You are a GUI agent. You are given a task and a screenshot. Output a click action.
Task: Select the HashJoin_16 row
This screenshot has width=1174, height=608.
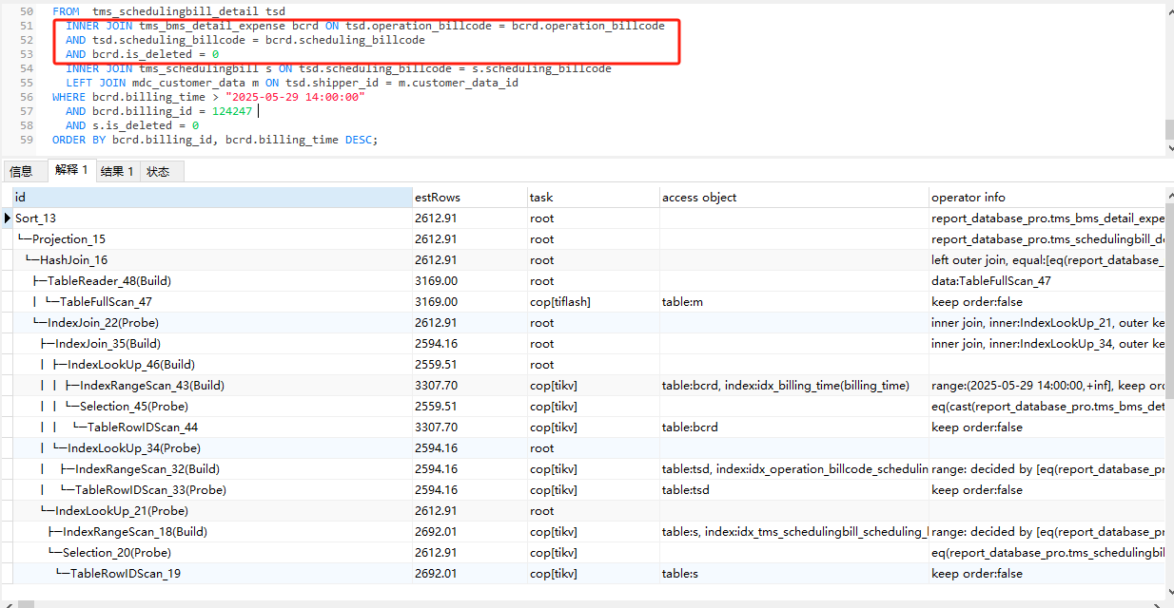(73, 260)
